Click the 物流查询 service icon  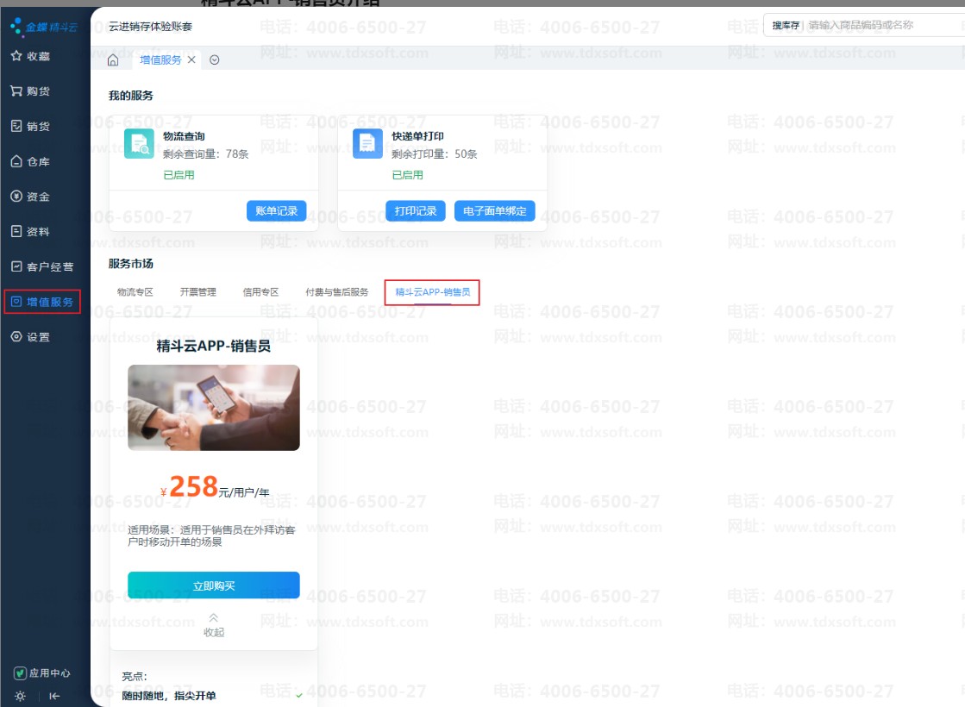pyautogui.click(x=139, y=144)
